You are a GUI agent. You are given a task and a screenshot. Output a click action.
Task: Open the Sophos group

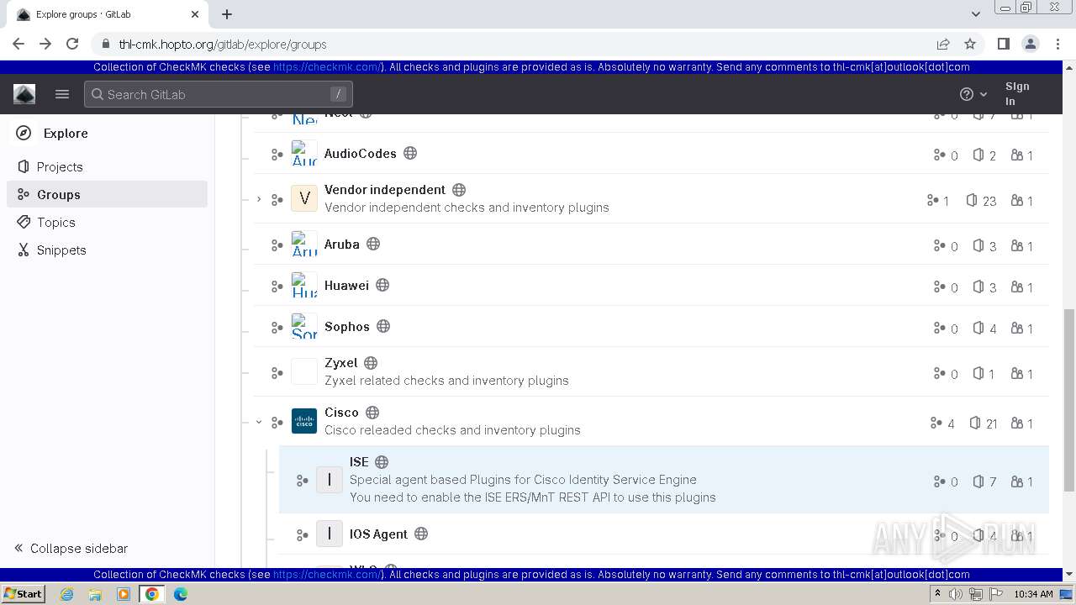(347, 326)
